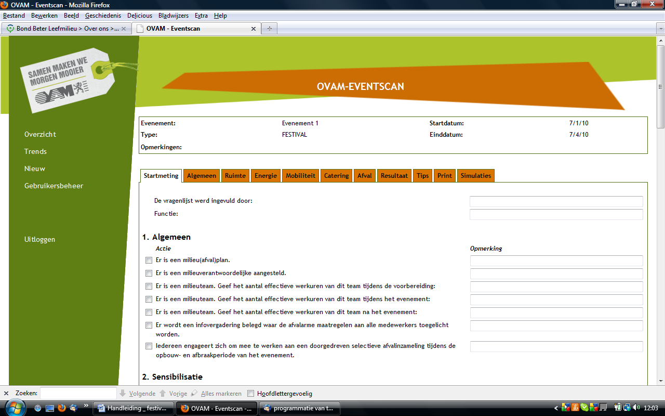
Task: Open the Print tab
Action: click(x=445, y=176)
